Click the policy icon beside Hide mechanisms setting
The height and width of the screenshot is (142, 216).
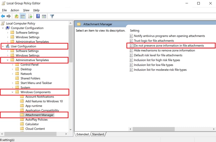[131, 50]
